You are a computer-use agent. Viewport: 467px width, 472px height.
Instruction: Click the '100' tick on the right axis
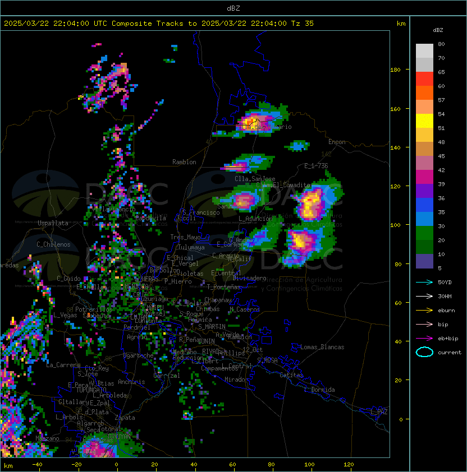click(x=395, y=225)
